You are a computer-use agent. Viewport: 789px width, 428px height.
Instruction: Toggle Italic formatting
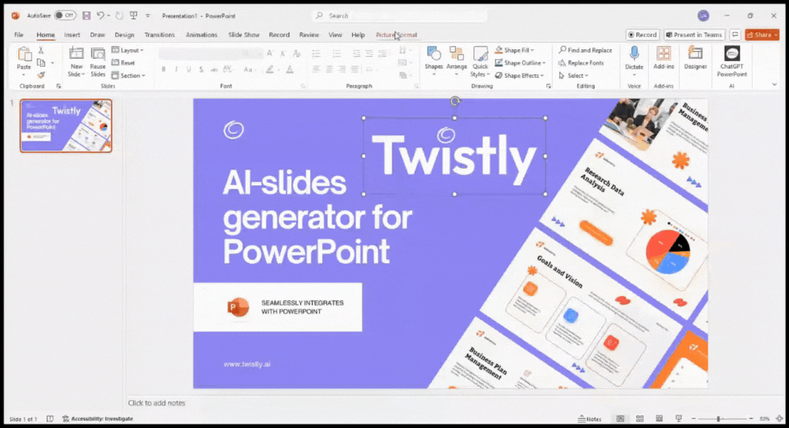[x=176, y=69]
